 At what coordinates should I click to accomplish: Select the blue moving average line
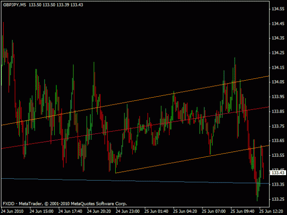(135, 181)
